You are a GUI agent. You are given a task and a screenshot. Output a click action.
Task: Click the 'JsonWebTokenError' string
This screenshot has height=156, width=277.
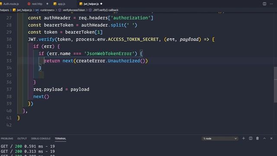[x=110, y=54]
